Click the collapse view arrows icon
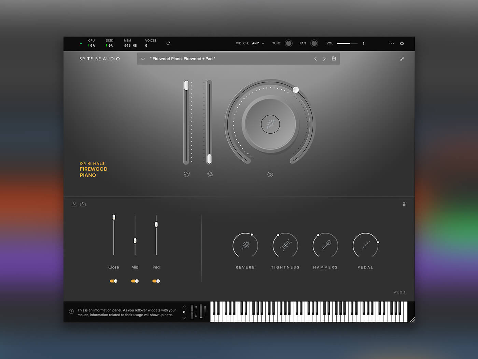The image size is (478, 359). [402, 59]
